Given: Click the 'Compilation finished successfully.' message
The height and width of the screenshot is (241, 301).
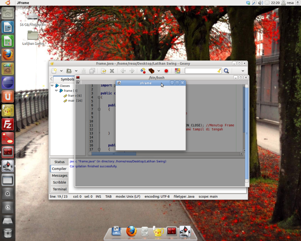Looking at the screenshot, I should (x=93, y=166).
